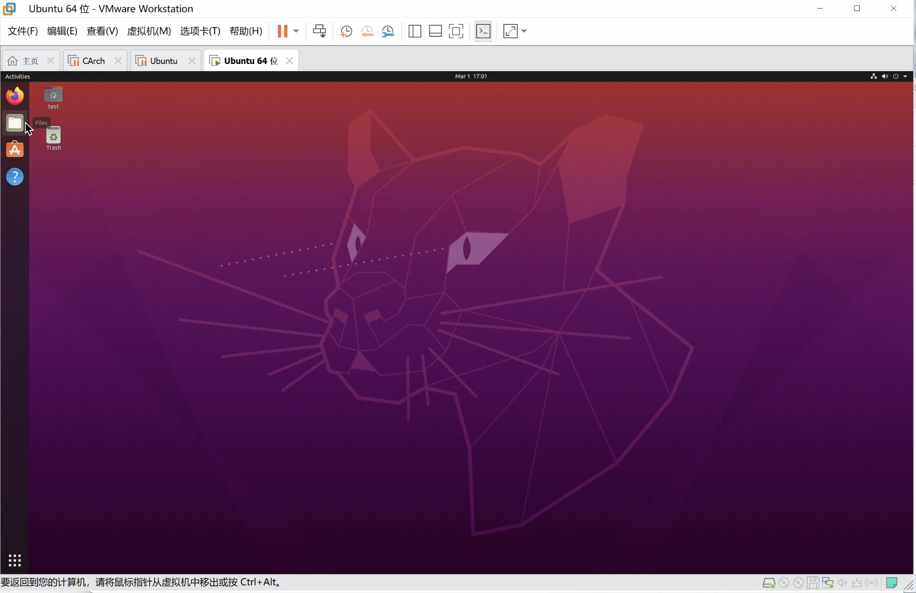Open Help from the Ubuntu dock
916x593 pixels.
[15, 177]
